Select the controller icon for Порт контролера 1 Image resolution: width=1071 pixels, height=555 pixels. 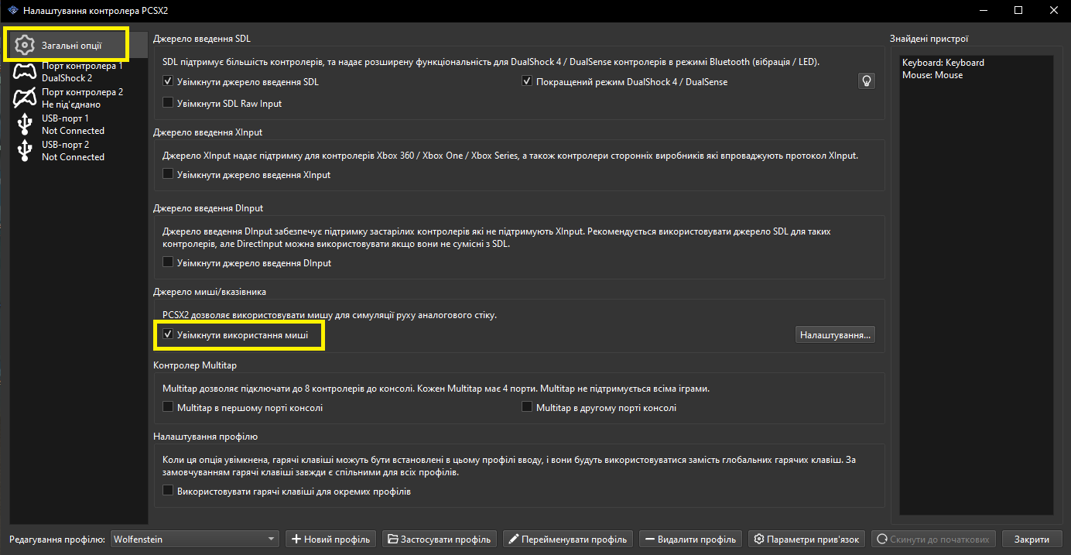(x=25, y=72)
